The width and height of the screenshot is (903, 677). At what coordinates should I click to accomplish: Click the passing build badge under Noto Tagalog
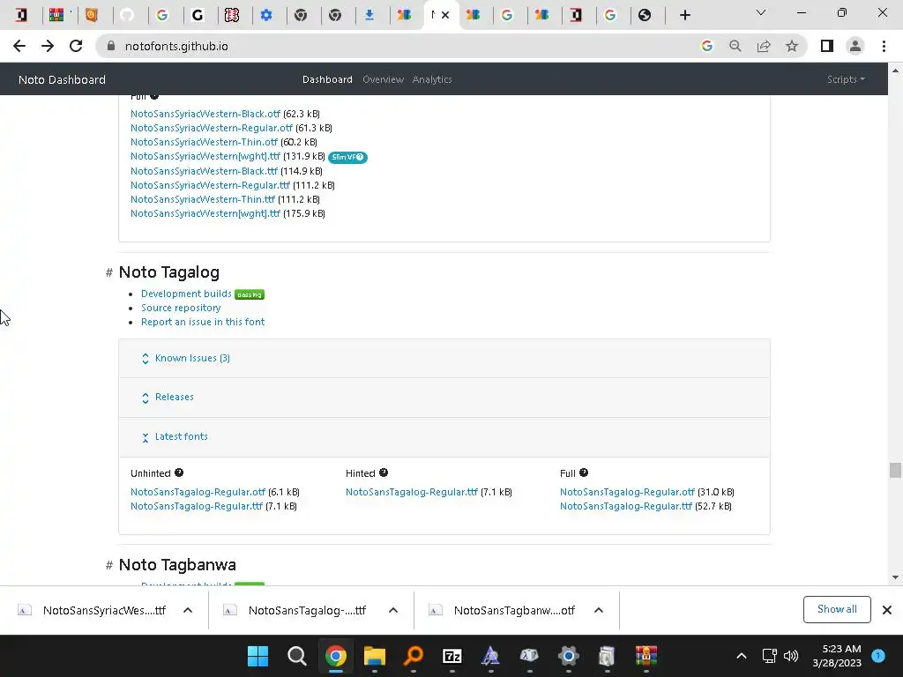(250, 294)
